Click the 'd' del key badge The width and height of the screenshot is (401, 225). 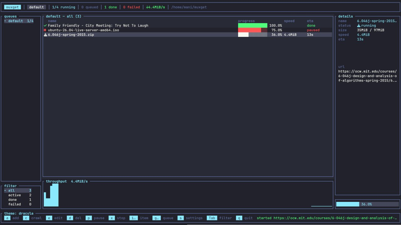[70, 218]
